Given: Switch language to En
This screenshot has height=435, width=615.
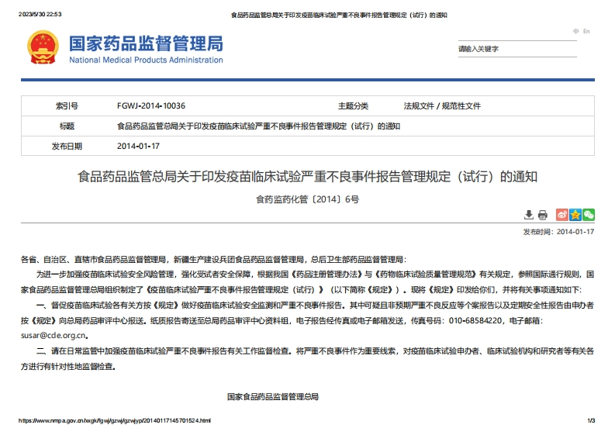Looking at the screenshot, I should pos(586,31).
